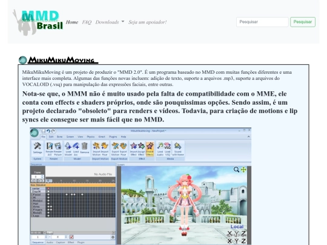Click the gear icon below the timeline
The width and height of the screenshot is (327, 245).
[113, 237]
